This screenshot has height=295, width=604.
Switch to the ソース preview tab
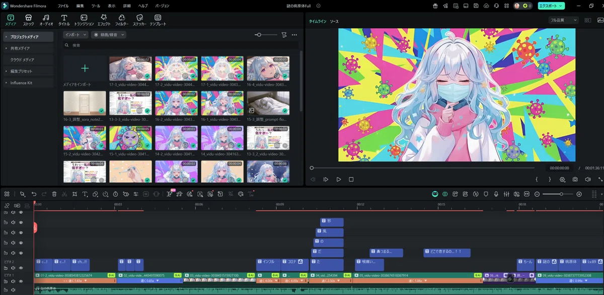click(x=334, y=22)
